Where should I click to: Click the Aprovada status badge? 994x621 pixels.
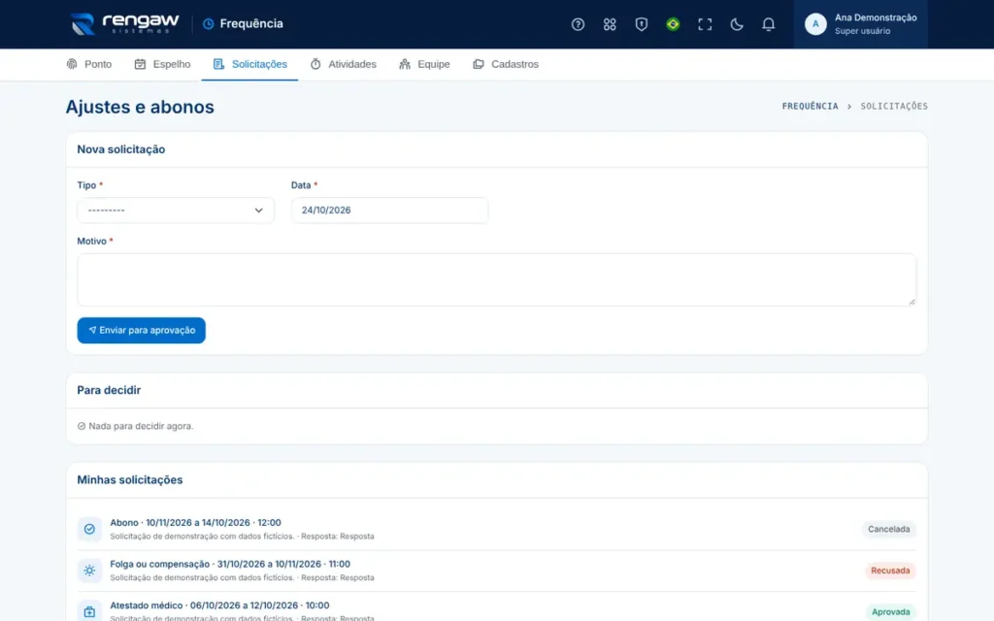890,611
